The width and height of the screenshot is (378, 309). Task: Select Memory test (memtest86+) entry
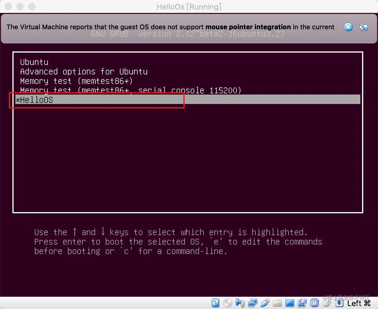coord(76,81)
